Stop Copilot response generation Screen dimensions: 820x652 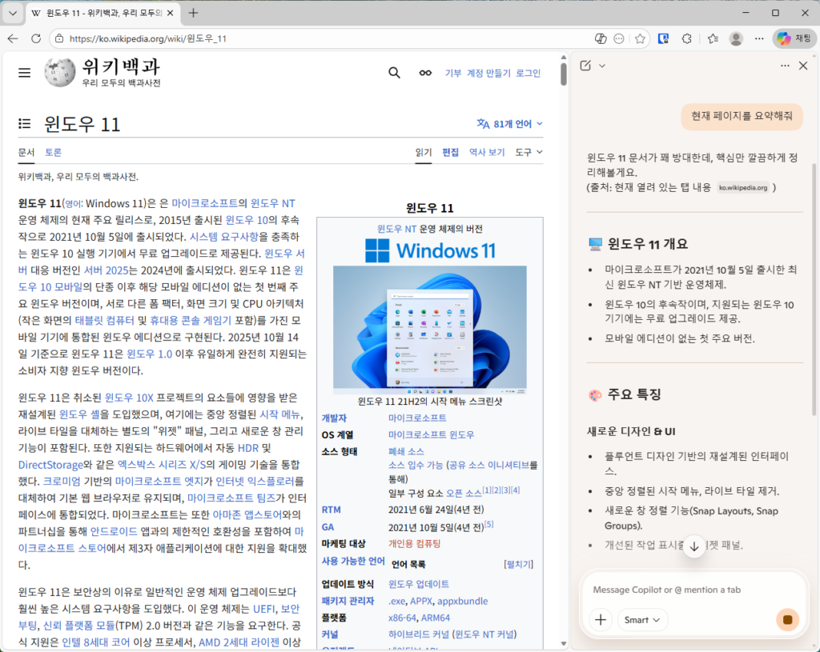coord(787,619)
